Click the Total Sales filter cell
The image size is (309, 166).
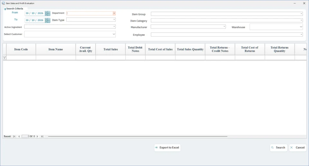[x=110, y=58]
